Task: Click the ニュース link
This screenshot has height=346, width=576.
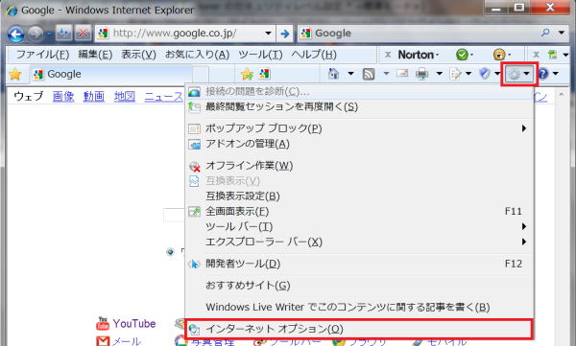Action: [164, 97]
